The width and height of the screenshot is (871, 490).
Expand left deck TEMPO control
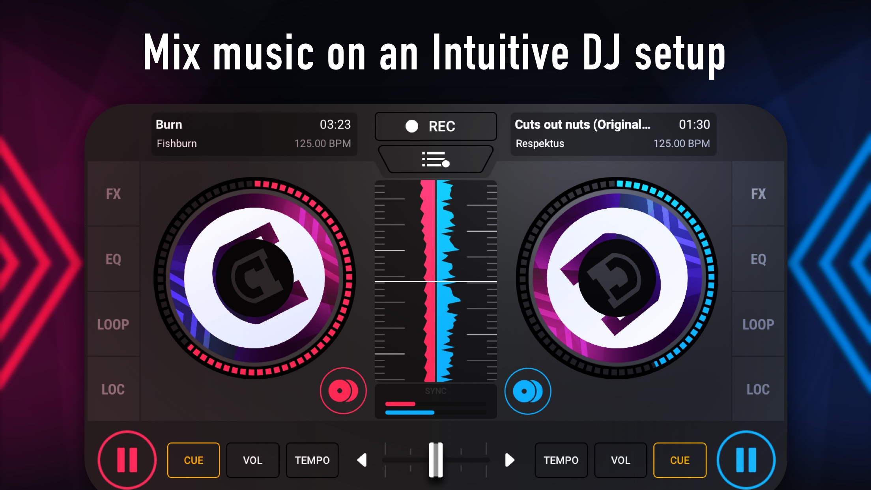pyautogui.click(x=312, y=460)
